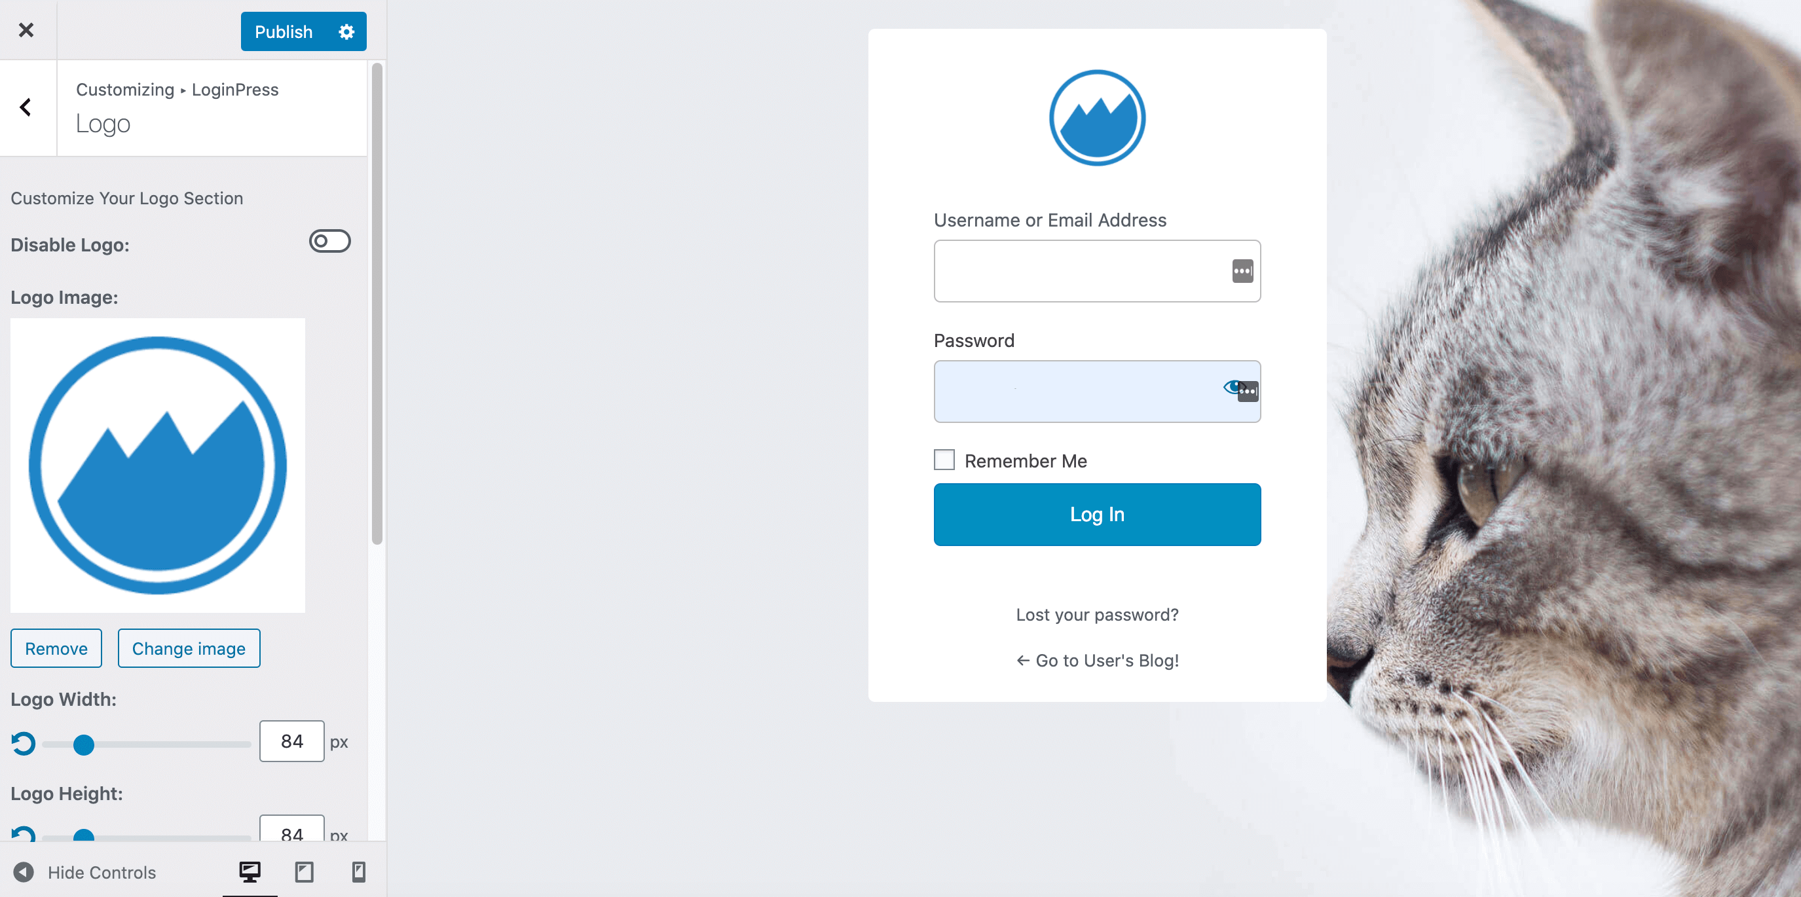Click Remove logo image button

[56, 649]
